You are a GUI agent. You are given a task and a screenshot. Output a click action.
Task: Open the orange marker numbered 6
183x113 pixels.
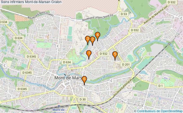pyautogui.click(x=84, y=80)
